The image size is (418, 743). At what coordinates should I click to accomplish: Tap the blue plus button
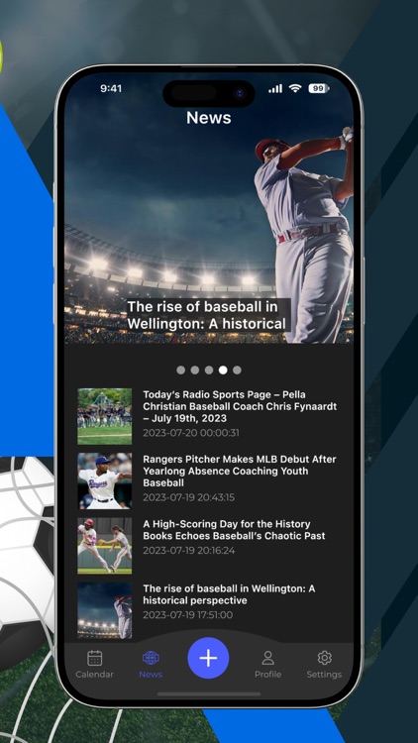pyautogui.click(x=208, y=658)
